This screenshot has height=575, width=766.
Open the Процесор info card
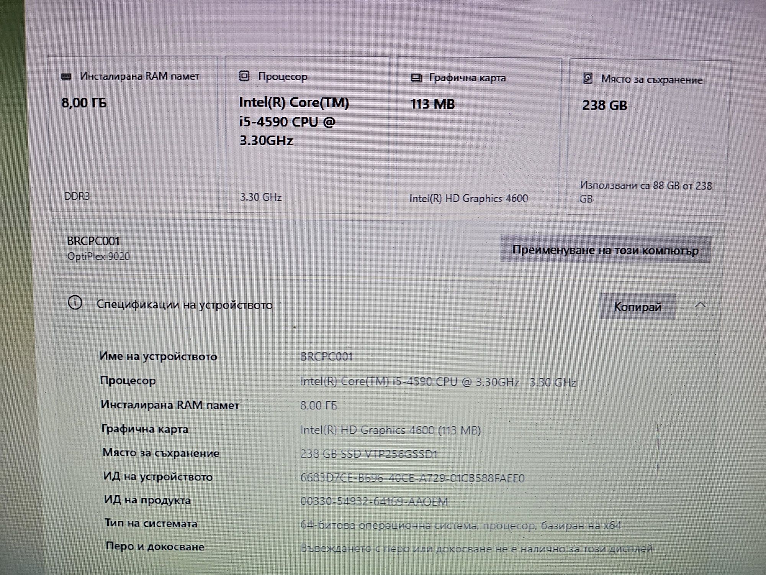point(307,135)
